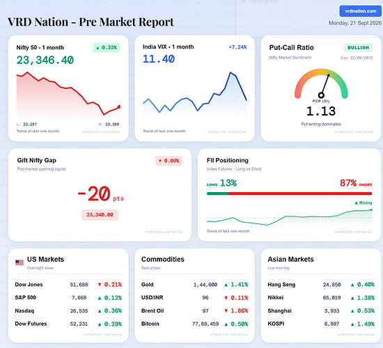Open the vrdnation.com button

[x=360, y=11]
